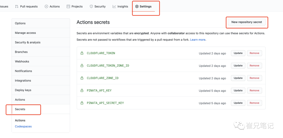
Task: Remove the PINATA_API_SECRET_KEY secret
Action: point(254,103)
